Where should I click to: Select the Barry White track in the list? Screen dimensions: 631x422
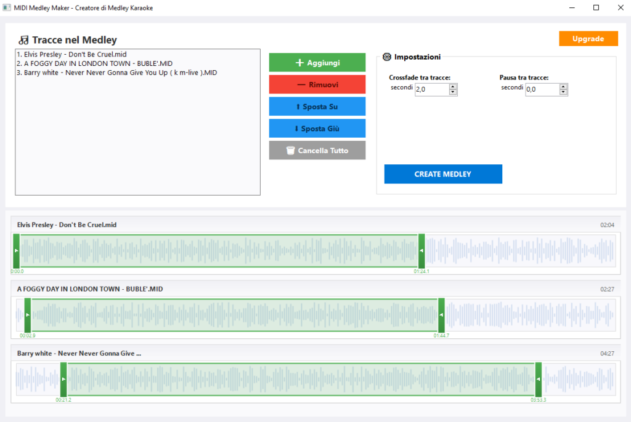[x=116, y=73]
